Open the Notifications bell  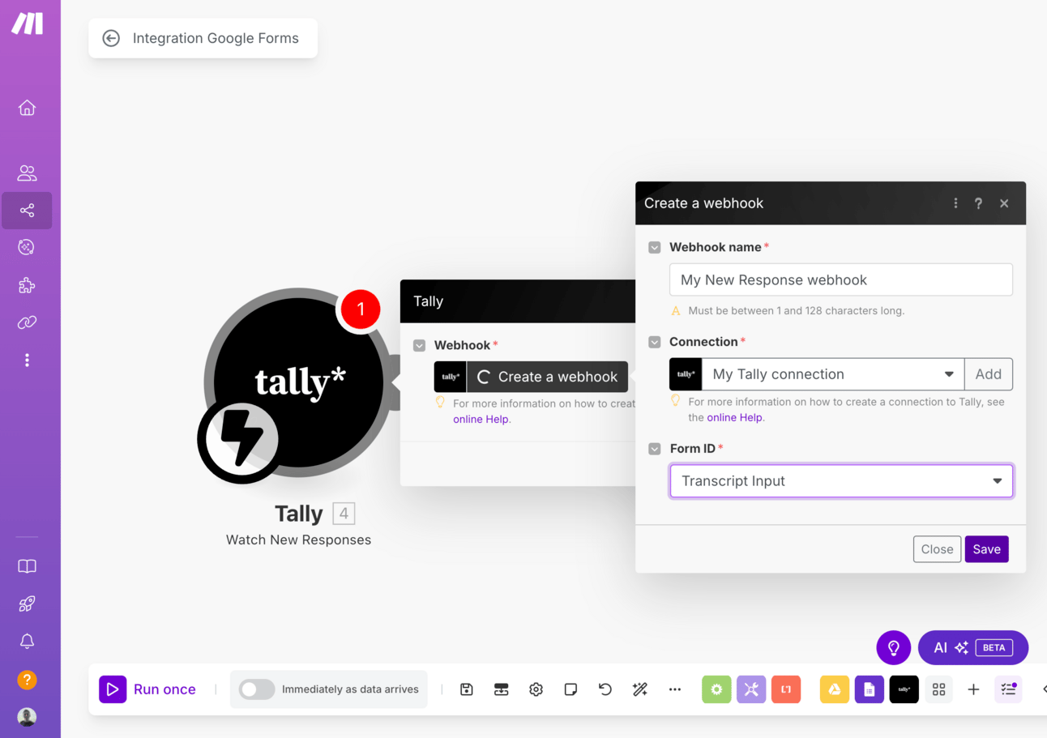(x=27, y=642)
